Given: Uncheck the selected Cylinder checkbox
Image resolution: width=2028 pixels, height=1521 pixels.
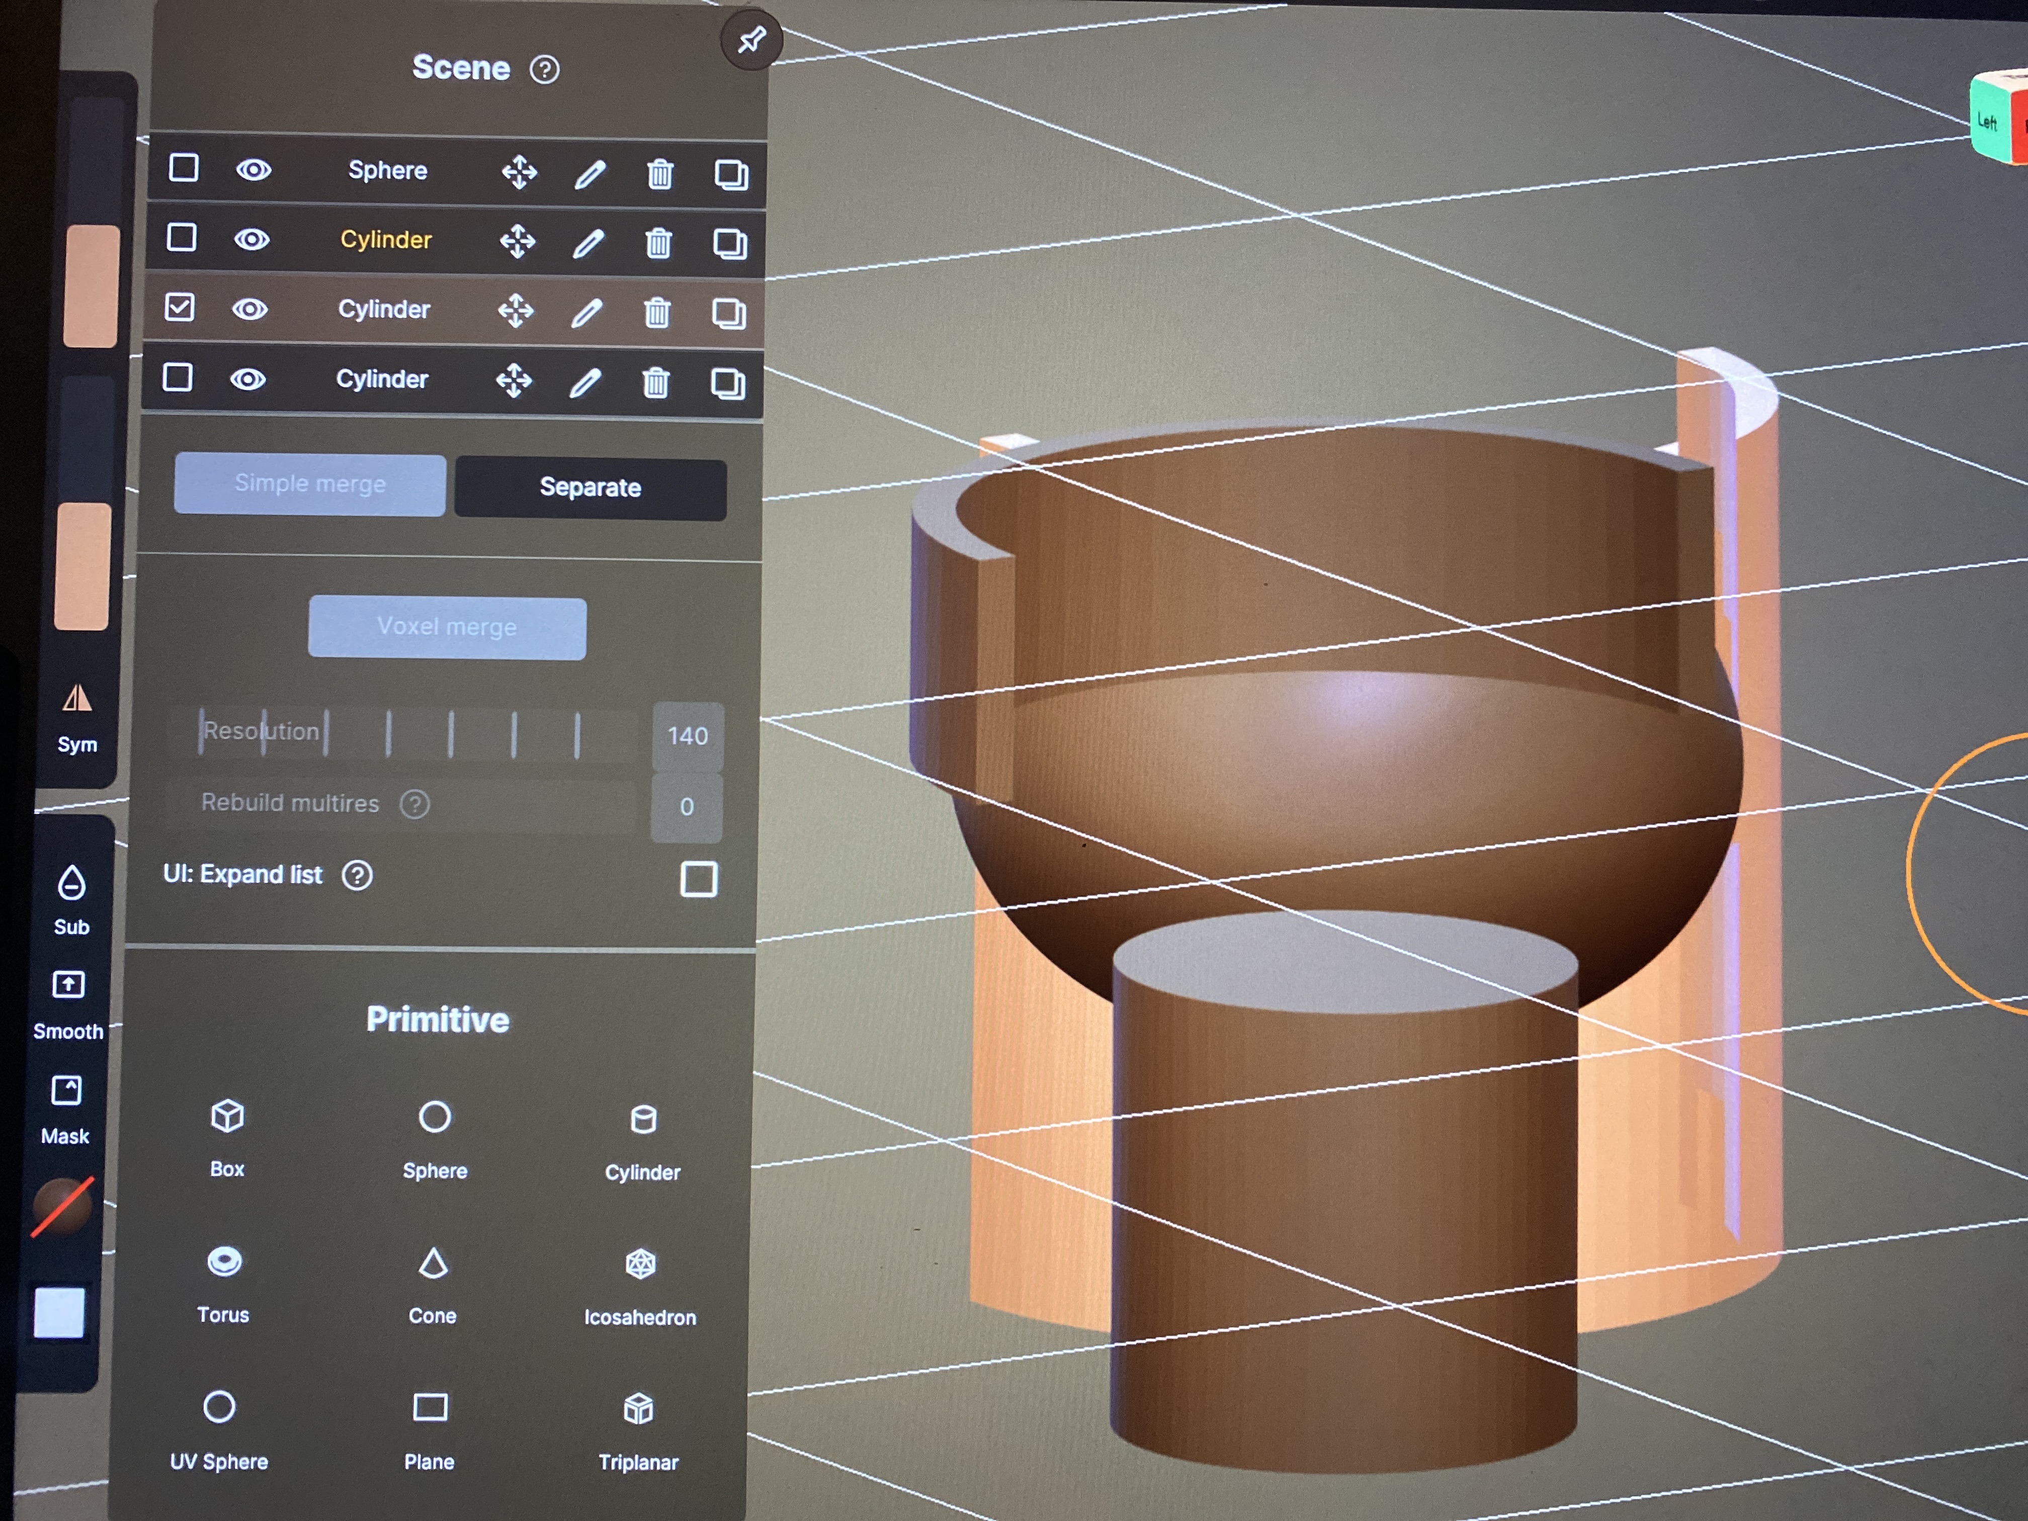Looking at the screenshot, I should tap(180, 307).
